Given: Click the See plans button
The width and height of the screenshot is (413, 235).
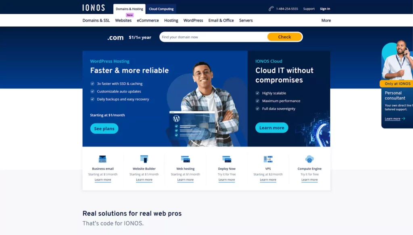Looking at the screenshot, I should [104, 128].
